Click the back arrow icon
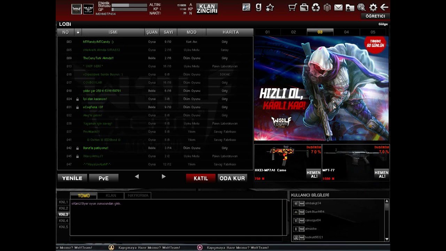Image resolution: width=446 pixels, height=251 pixels. (384, 7)
